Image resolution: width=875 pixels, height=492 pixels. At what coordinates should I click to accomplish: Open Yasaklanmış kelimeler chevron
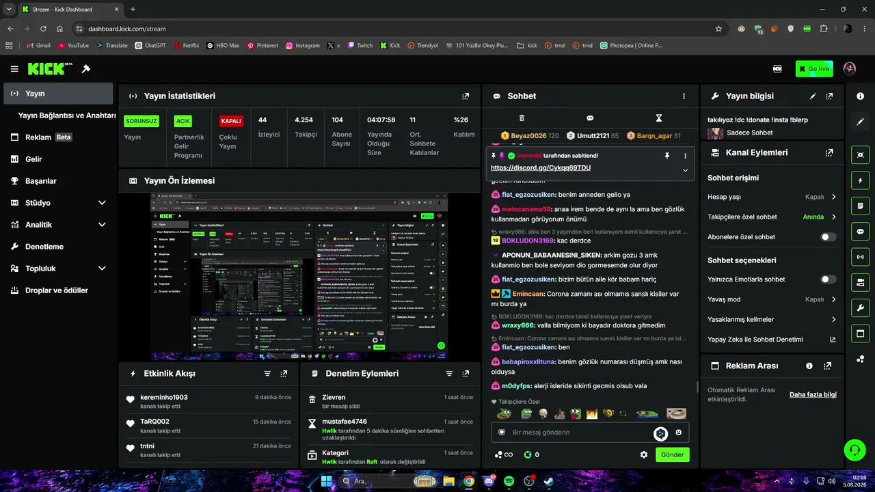coord(833,319)
